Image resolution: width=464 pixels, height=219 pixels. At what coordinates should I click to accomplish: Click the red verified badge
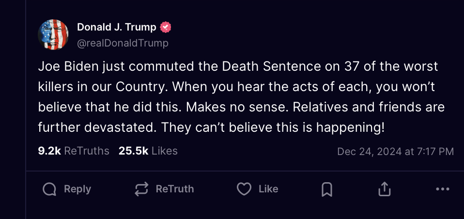coord(166,28)
